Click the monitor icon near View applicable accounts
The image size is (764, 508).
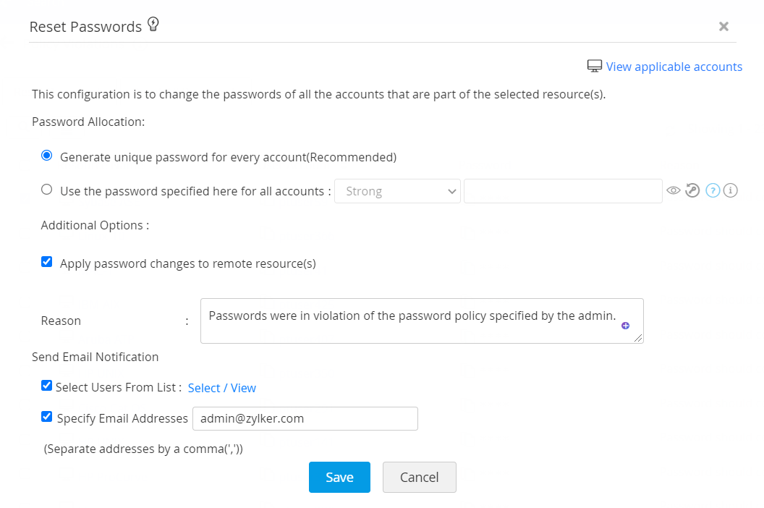(x=594, y=67)
